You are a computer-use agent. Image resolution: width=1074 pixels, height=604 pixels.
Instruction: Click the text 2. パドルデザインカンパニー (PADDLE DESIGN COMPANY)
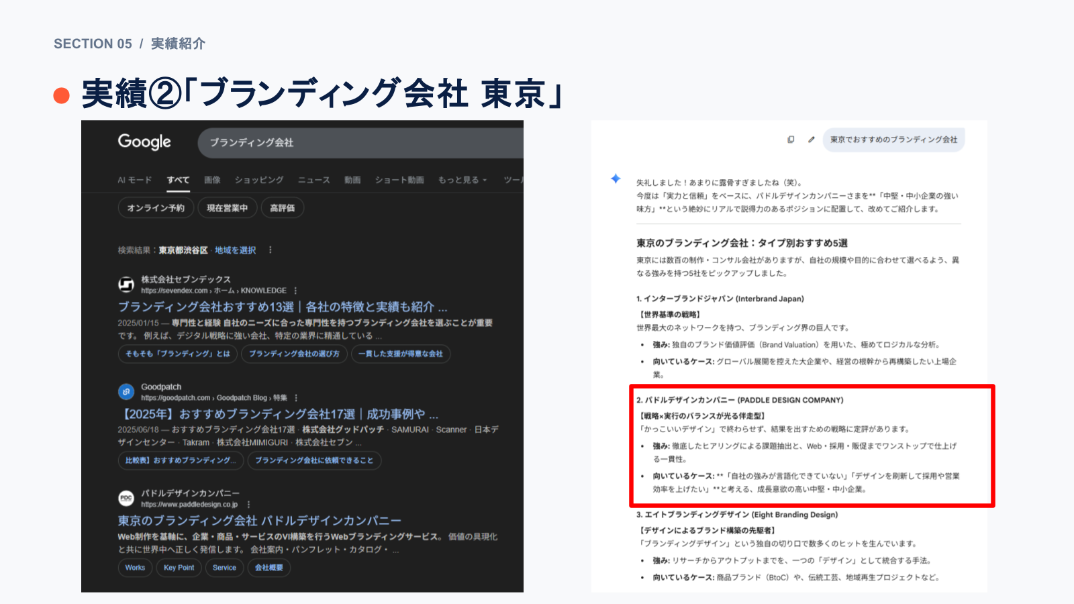point(740,400)
